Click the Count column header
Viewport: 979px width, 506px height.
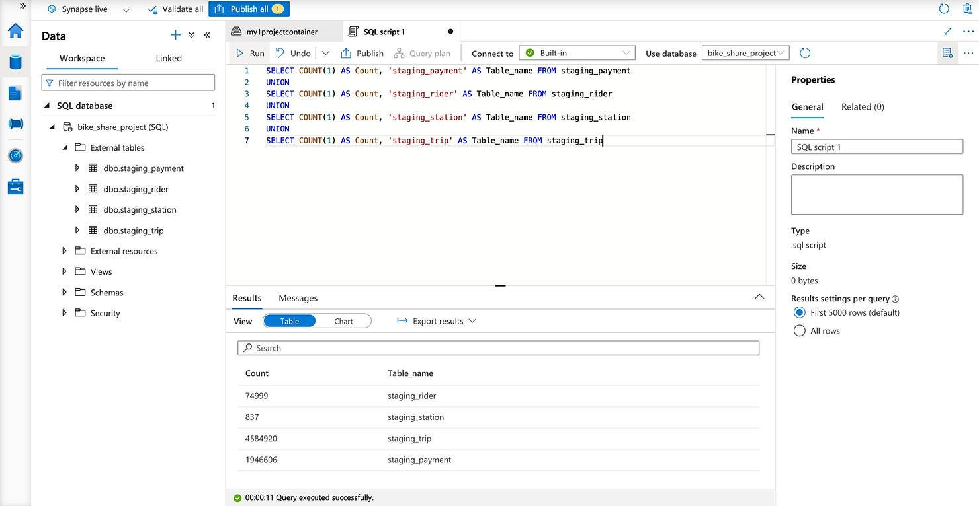(257, 373)
